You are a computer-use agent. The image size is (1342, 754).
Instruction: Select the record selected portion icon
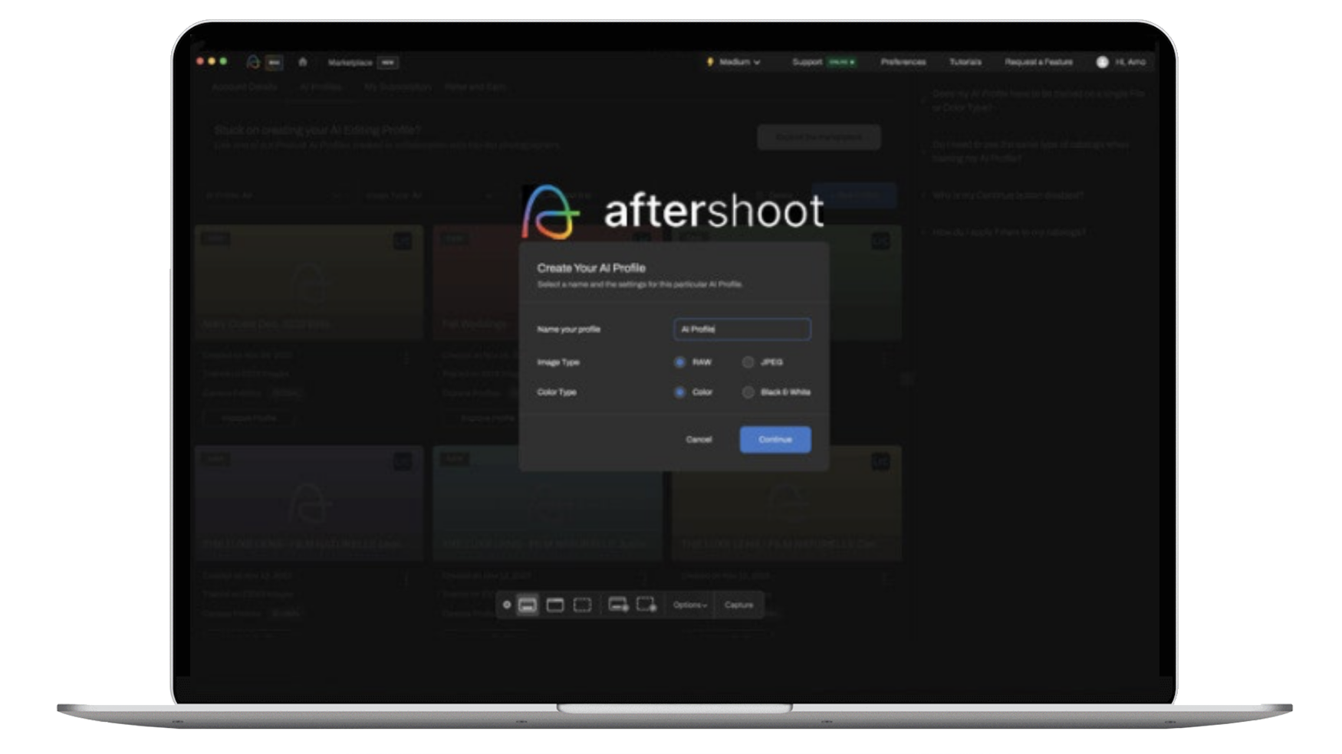646,605
